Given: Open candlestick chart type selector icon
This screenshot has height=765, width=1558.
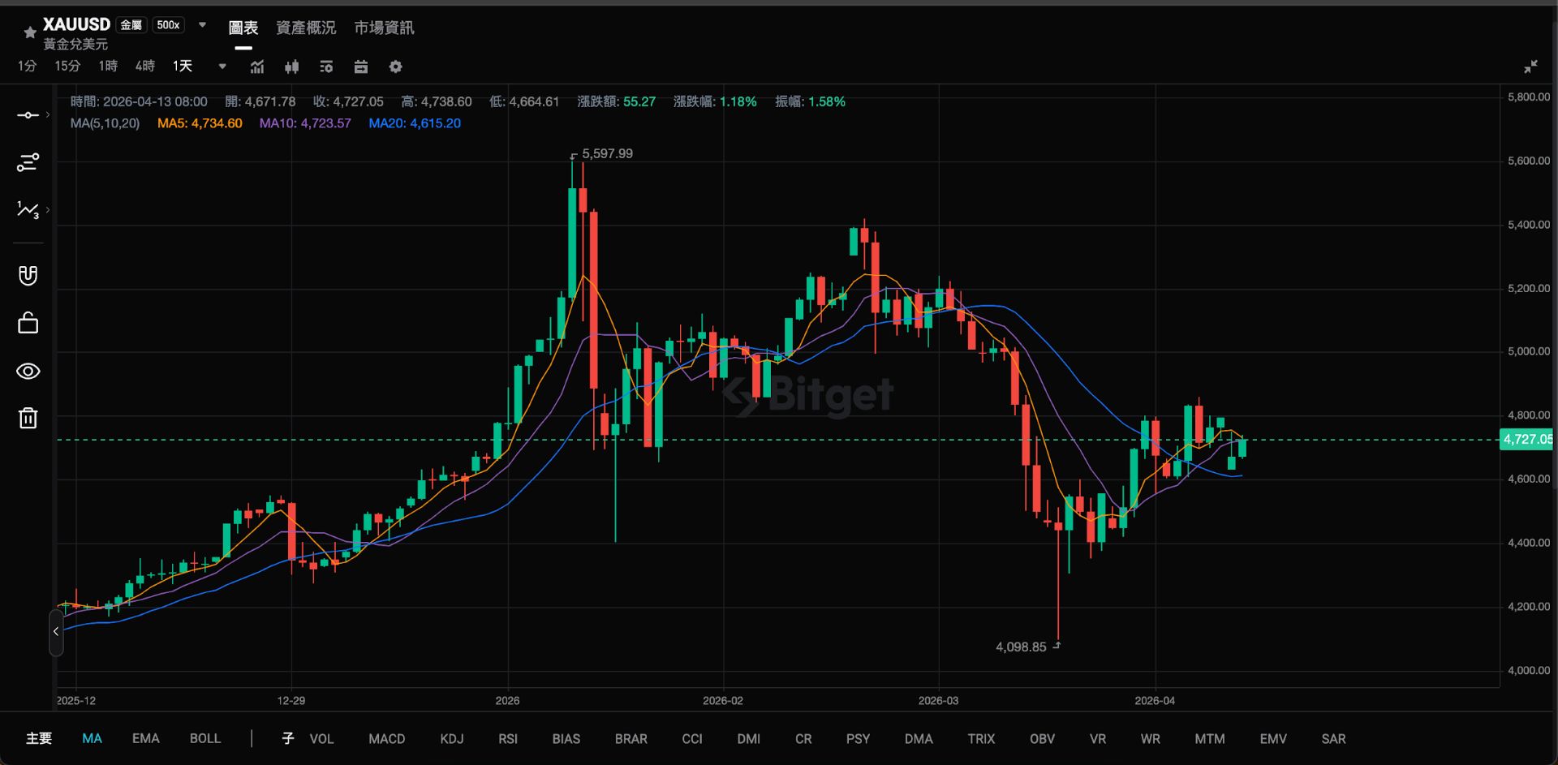Looking at the screenshot, I should [292, 67].
